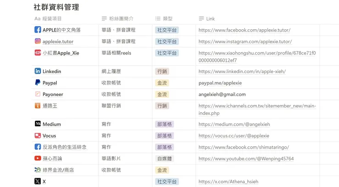Image resolution: width=339 pixels, height=187 pixels.
Task: Click the orange icon beside 通路王
Action: tap(38, 106)
